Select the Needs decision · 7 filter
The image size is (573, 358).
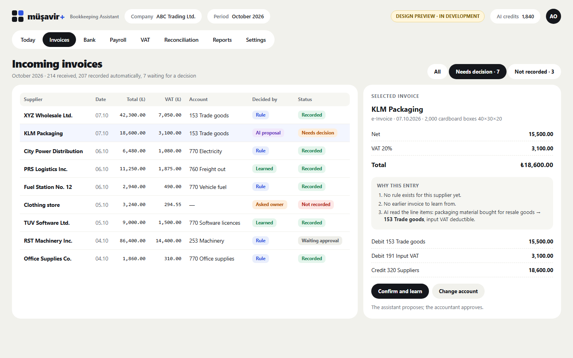click(477, 72)
